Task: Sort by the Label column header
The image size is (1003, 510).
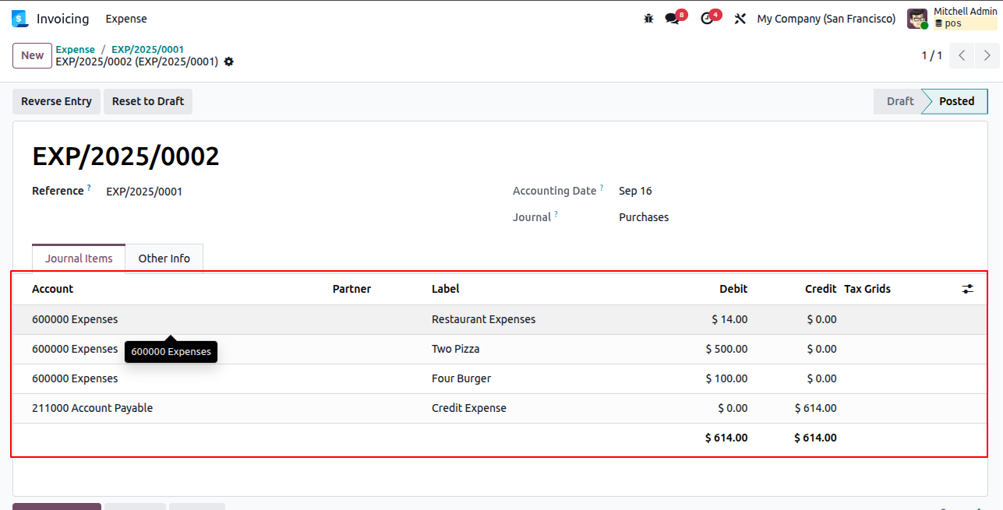Action: tap(446, 289)
